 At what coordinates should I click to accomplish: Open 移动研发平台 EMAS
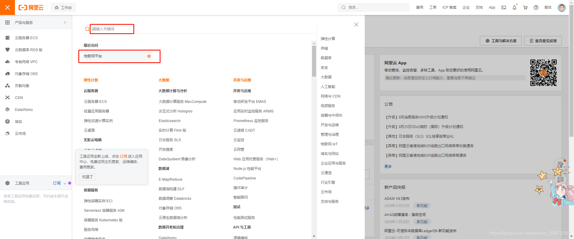250,102
